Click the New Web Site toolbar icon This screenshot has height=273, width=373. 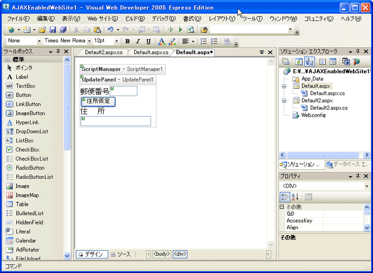click(11, 30)
